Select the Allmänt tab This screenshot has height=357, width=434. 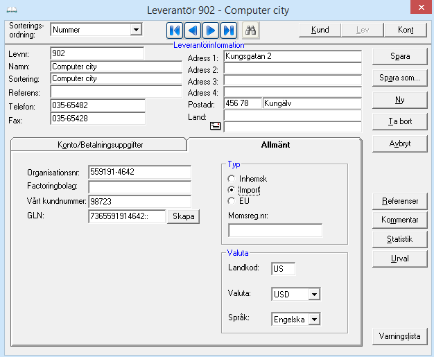[275, 145]
